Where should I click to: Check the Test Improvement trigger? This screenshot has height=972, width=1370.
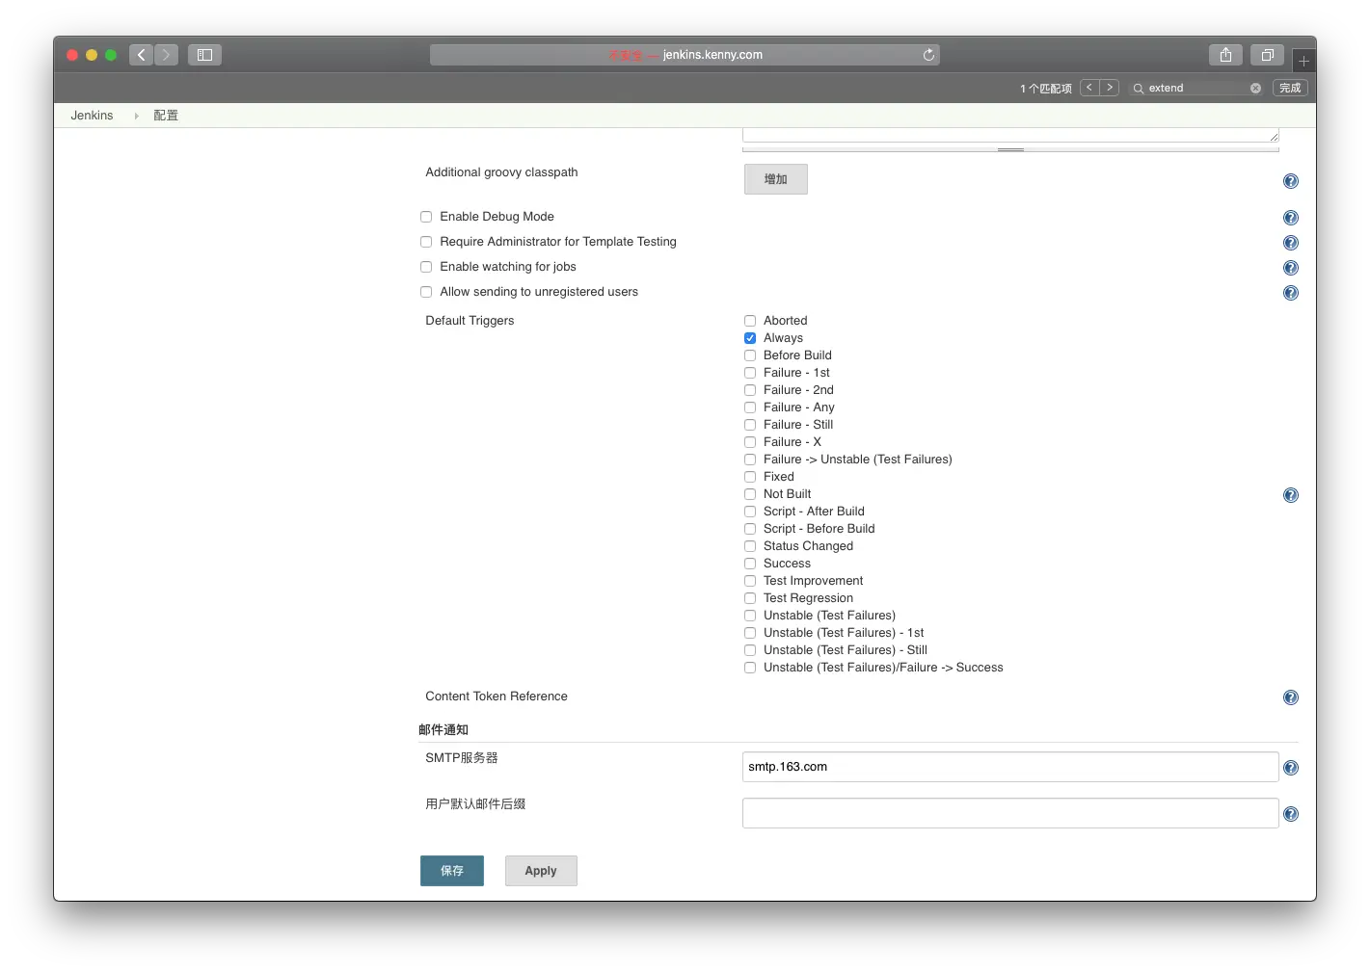pyautogui.click(x=750, y=581)
